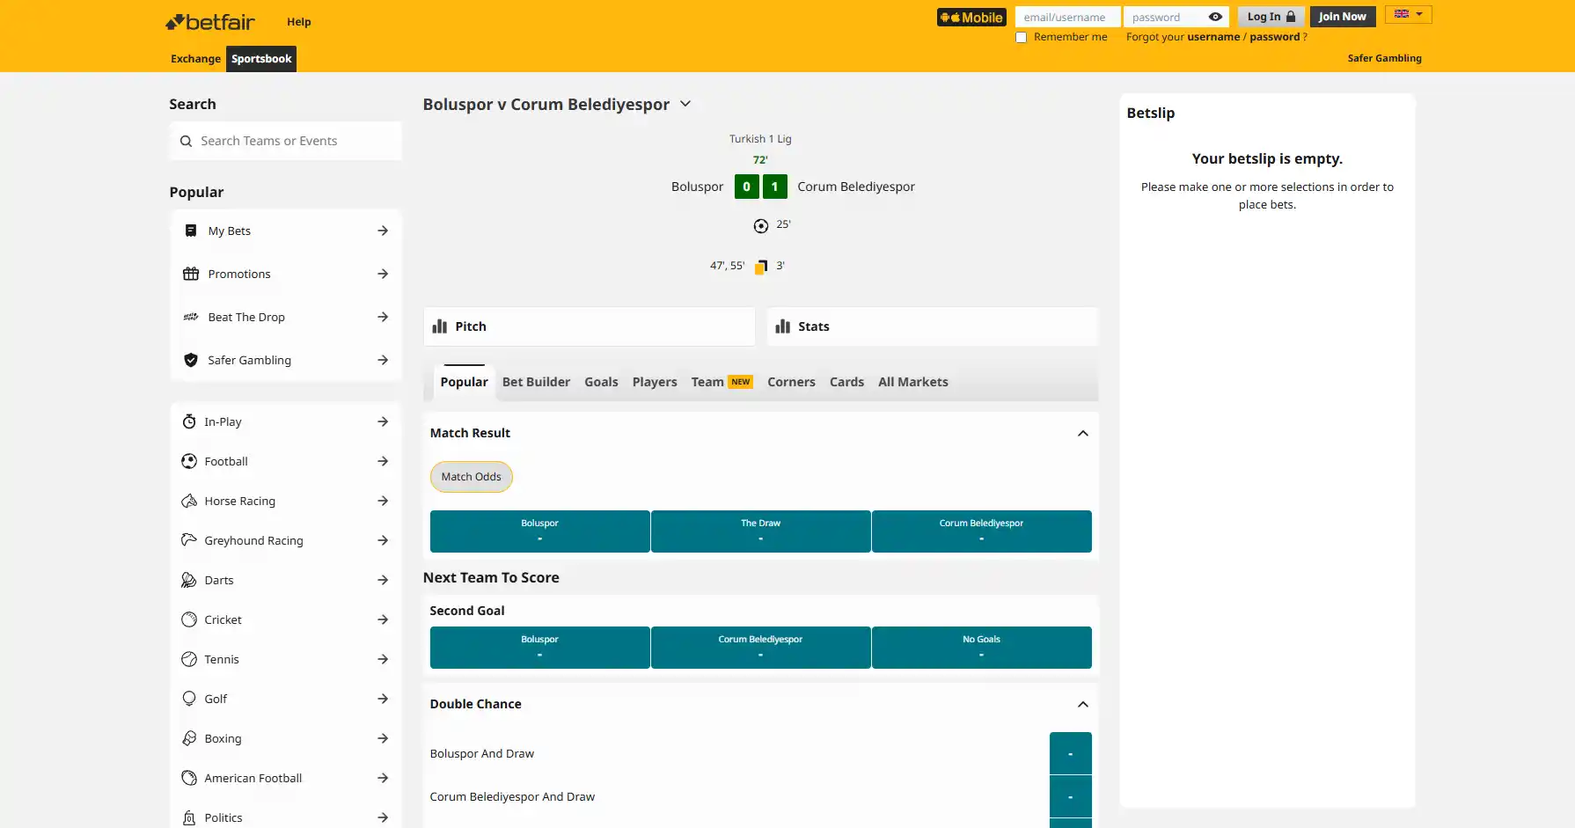Select the Match Odds pill

coord(472,477)
